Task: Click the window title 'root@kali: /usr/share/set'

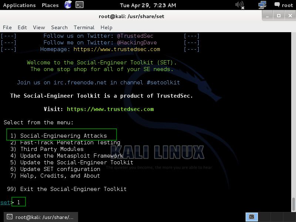Action: [131, 16]
